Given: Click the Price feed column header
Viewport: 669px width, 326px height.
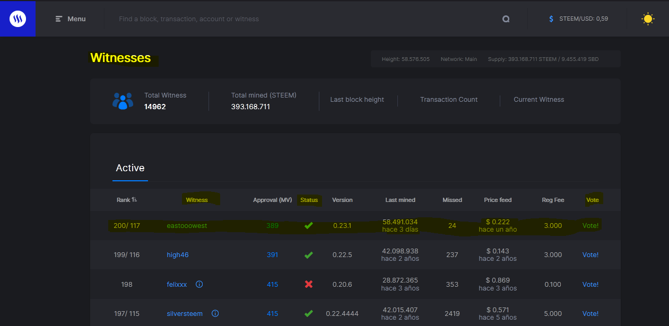Looking at the screenshot, I should (498, 200).
